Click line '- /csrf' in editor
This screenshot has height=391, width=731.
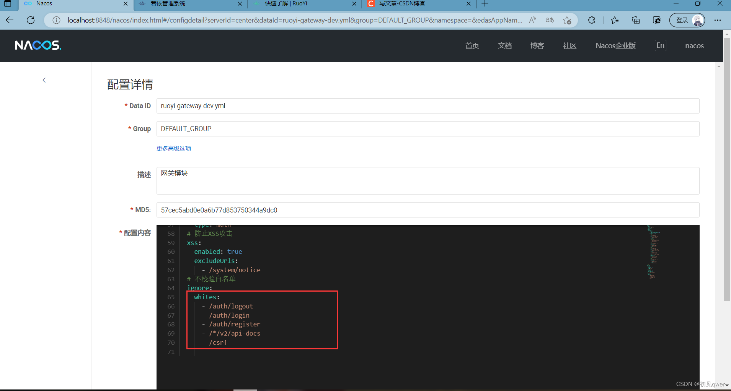click(x=214, y=342)
